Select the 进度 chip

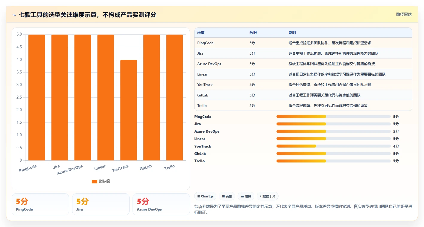pyautogui.click(x=246, y=196)
